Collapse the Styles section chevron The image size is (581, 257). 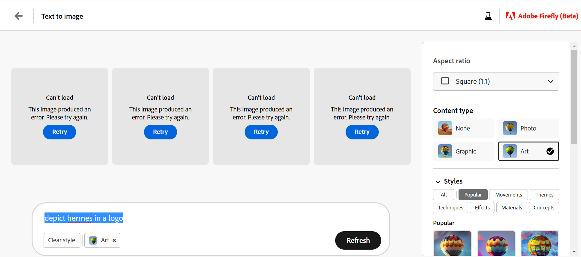click(438, 181)
